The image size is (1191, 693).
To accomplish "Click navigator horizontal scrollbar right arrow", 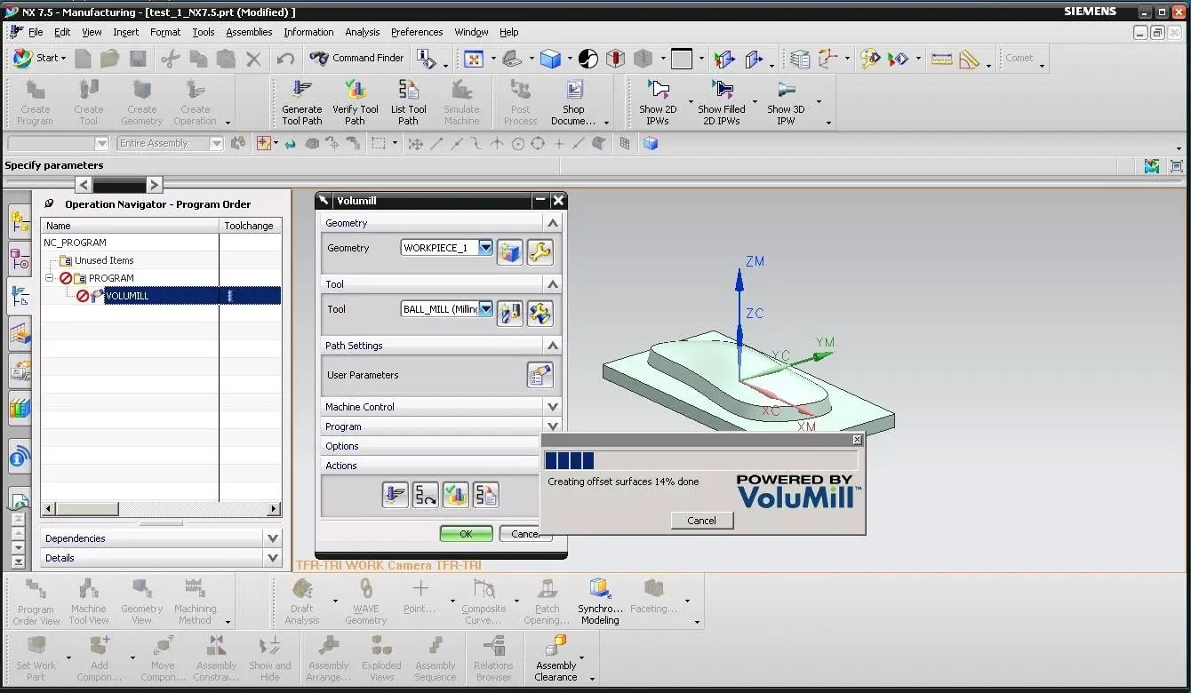I will click(275, 509).
